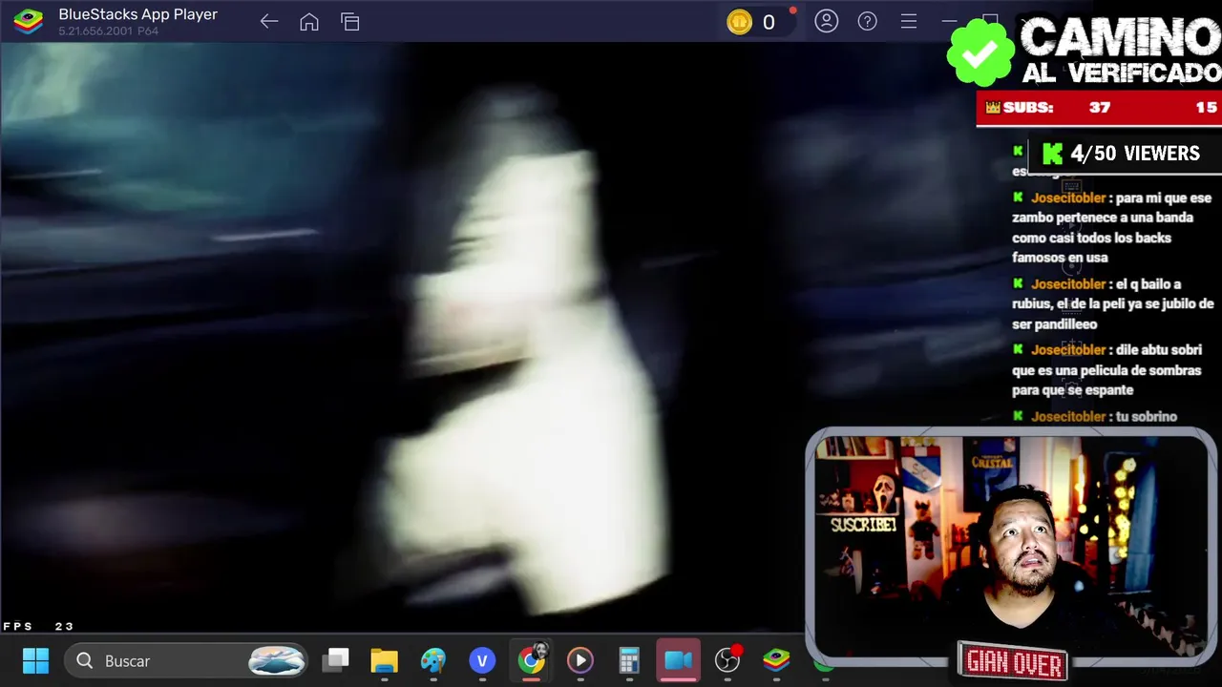Open the BlueStacks account profile icon
This screenshot has width=1222, height=687.
pyautogui.click(x=827, y=21)
